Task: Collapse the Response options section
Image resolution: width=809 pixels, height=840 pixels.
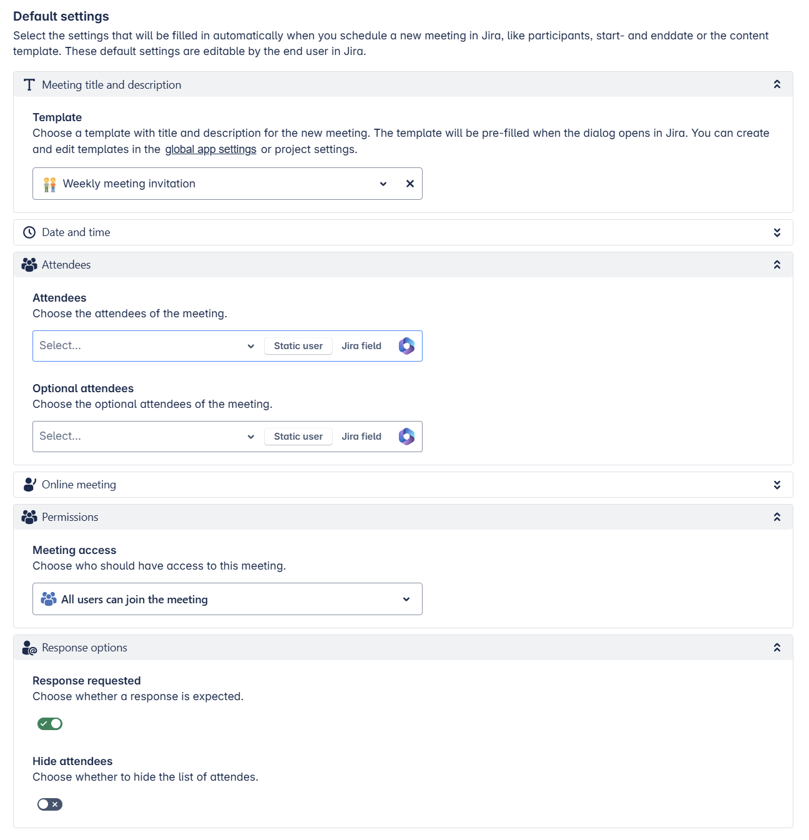Action: click(x=777, y=648)
